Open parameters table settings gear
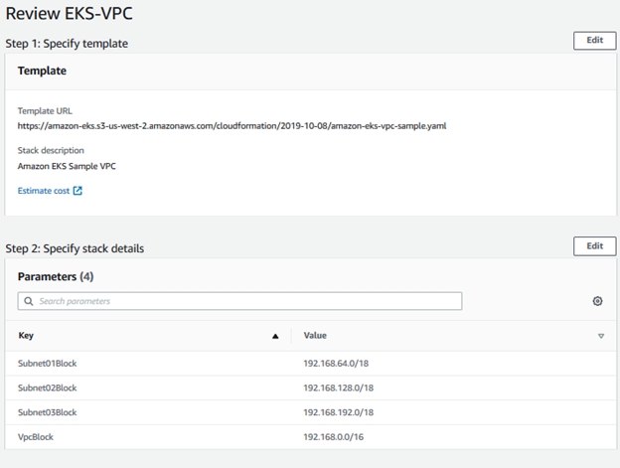 pos(597,301)
